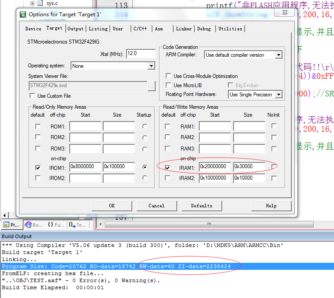Image resolution: width=334 pixels, height=298 pixels.
Task: Close the Options for Target dialog
Action: [285, 13]
